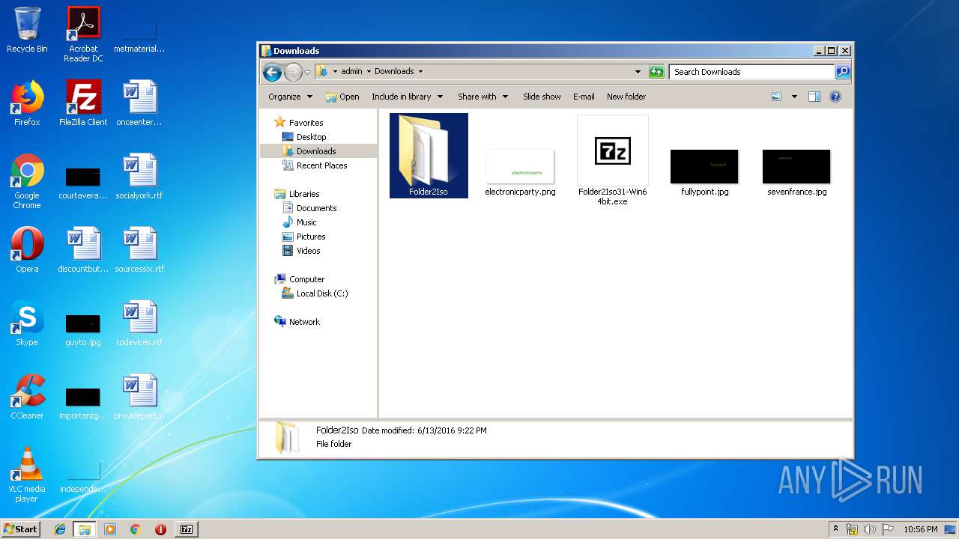This screenshot has height=539, width=959.
Task: Click 7z taskbar button
Action: pyautogui.click(x=187, y=529)
